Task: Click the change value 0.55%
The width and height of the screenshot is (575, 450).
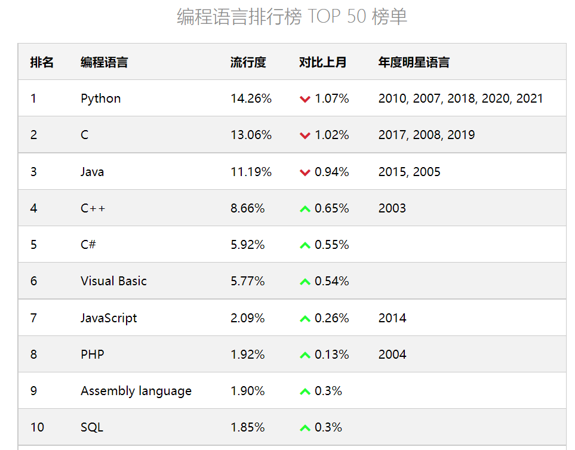Action: pos(332,245)
